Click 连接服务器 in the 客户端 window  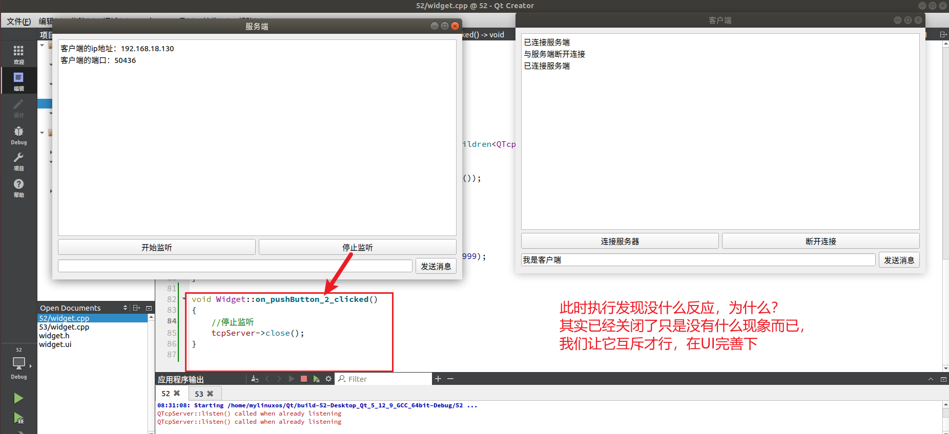tap(620, 241)
